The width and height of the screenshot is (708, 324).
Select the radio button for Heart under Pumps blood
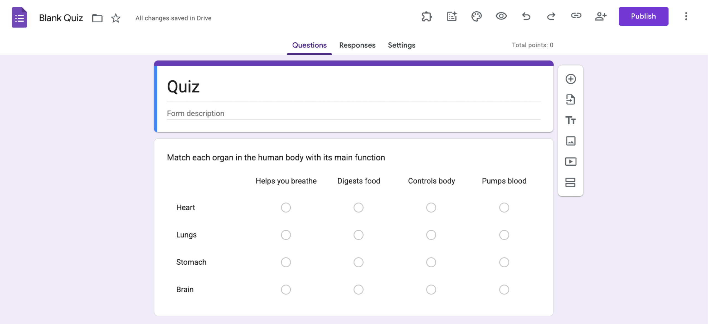tap(504, 207)
